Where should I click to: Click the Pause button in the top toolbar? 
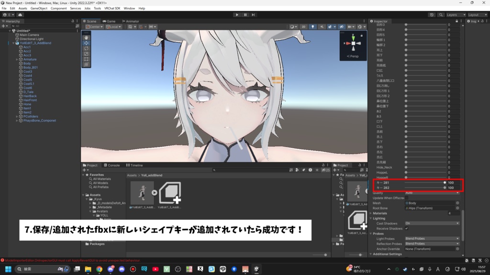point(245,14)
